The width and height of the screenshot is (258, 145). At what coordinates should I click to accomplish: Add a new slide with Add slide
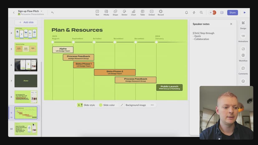(x=26, y=22)
